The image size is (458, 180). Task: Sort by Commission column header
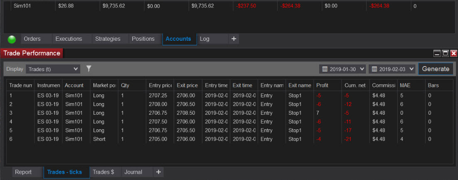point(384,85)
